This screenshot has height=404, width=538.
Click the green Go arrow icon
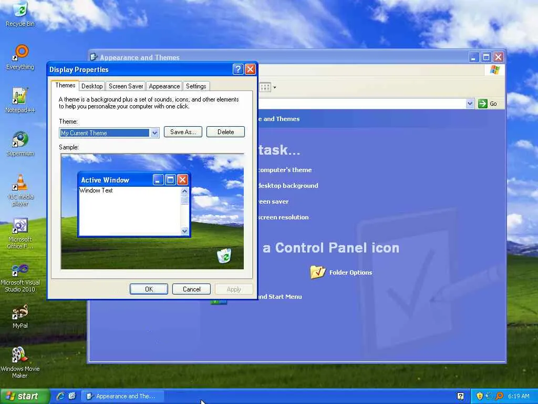click(482, 104)
